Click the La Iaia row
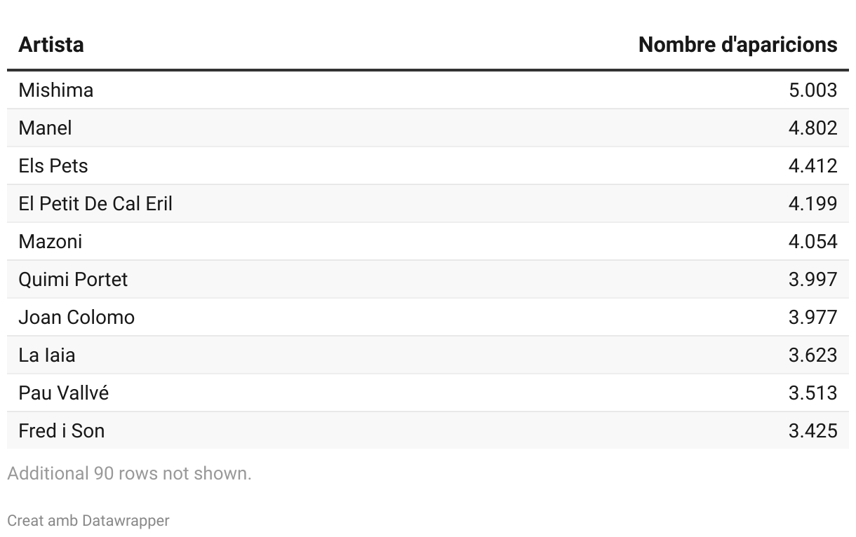This screenshot has width=856, height=537. click(47, 355)
